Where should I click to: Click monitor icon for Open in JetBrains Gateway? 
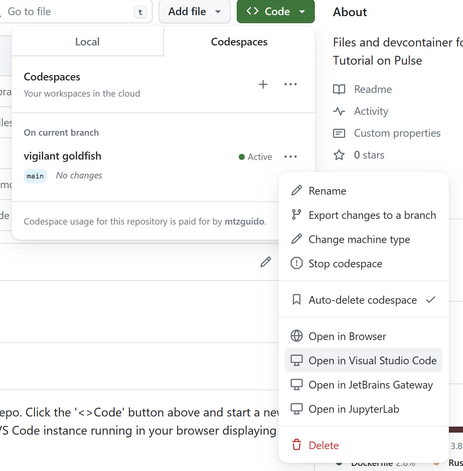click(297, 384)
